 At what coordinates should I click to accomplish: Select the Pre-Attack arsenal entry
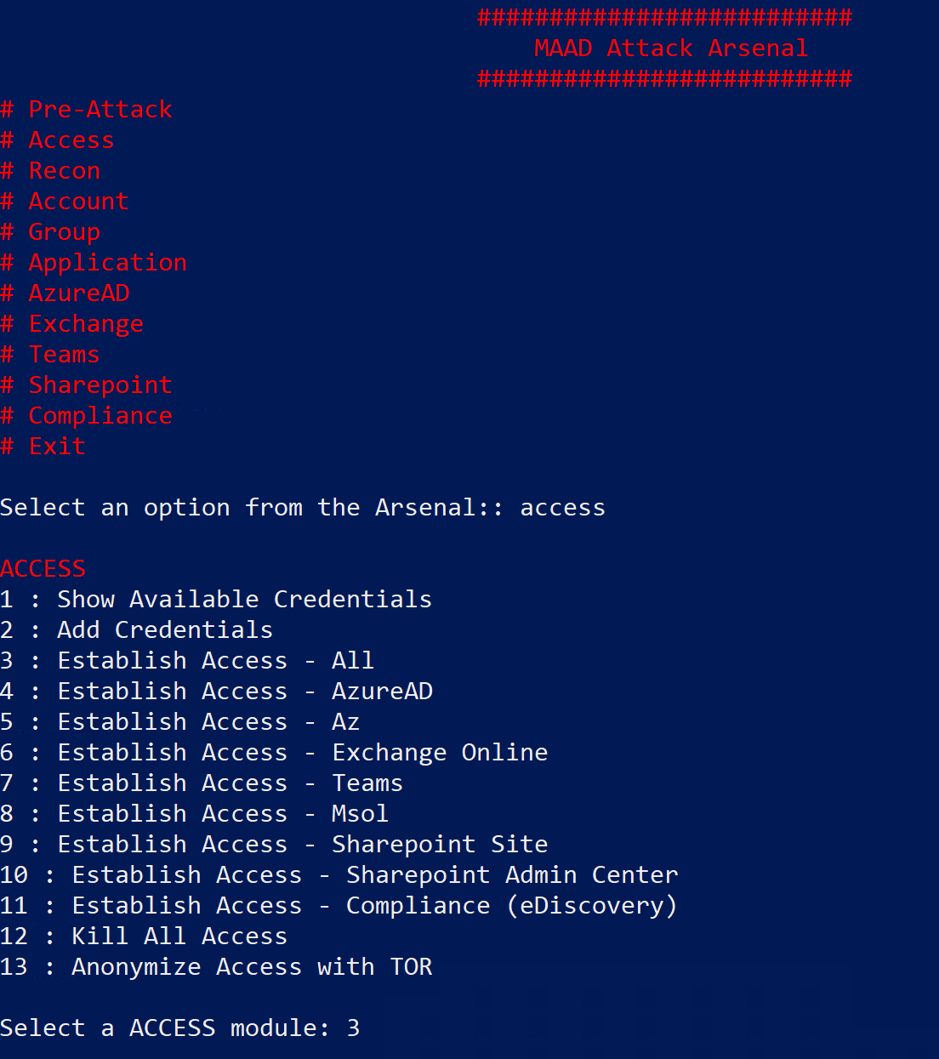[x=100, y=110]
